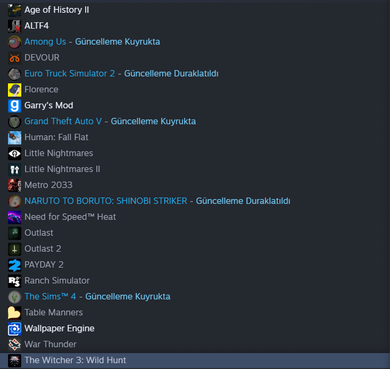The width and height of the screenshot is (390, 369).
Task: Select The Witcher 3: Wild Hunt title
Action: (x=76, y=360)
